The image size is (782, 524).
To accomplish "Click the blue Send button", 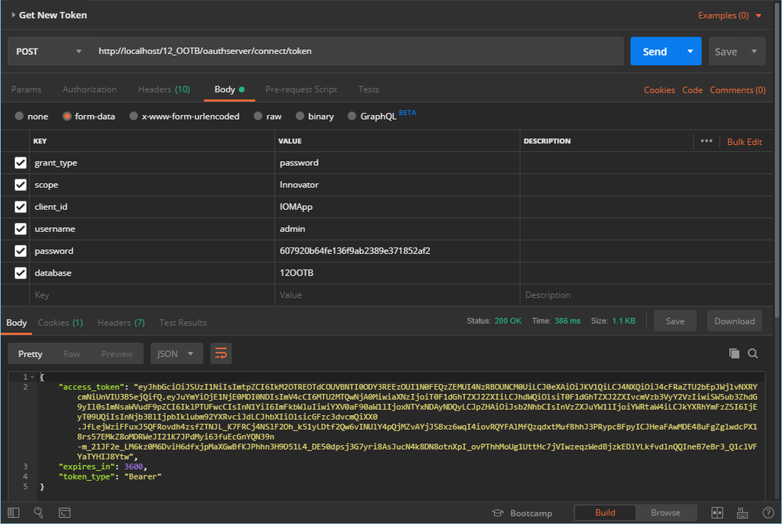I will coord(654,52).
